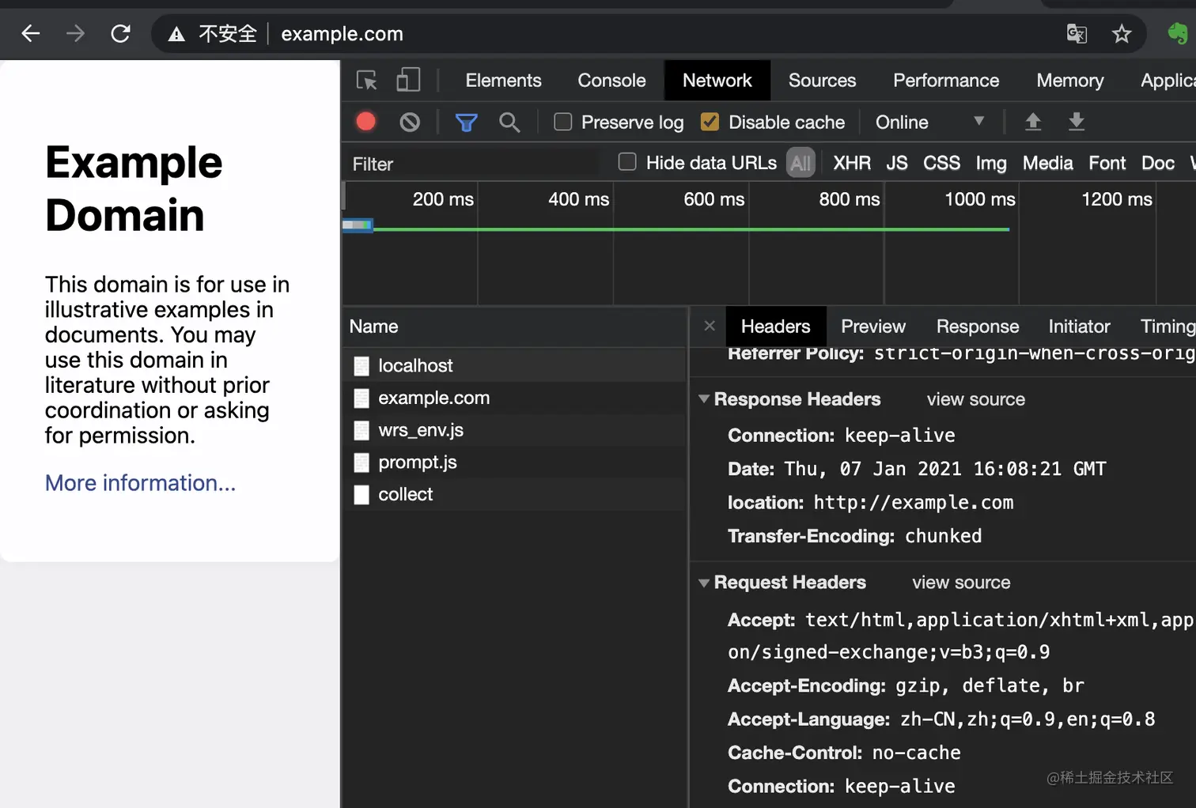Open network search magnifier icon
Image resolution: width=1196 pixels, height=808 pixels.
[x=509, y=122]
